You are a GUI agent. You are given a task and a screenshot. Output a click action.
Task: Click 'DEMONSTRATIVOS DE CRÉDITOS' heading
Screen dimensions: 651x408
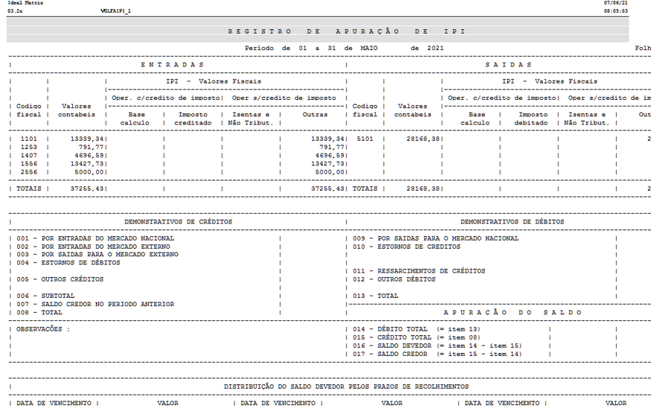[178, 222]
